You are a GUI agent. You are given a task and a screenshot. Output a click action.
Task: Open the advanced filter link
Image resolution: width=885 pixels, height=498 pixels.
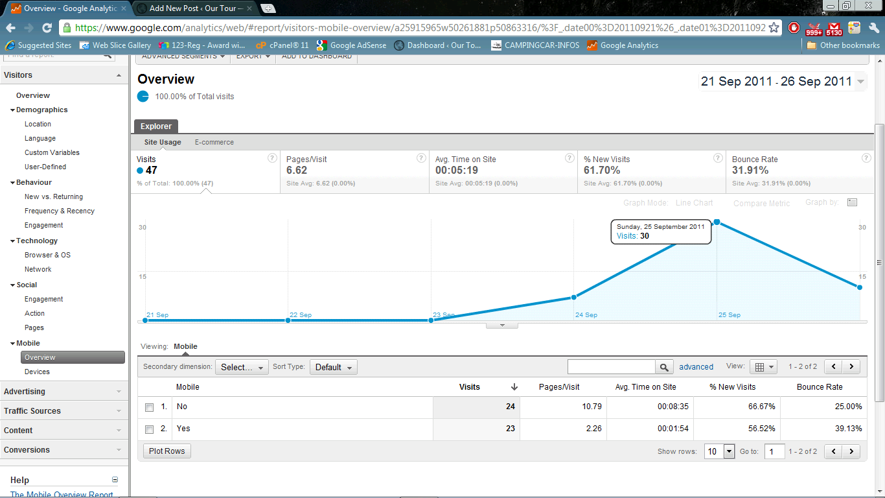tap(696, 366)
